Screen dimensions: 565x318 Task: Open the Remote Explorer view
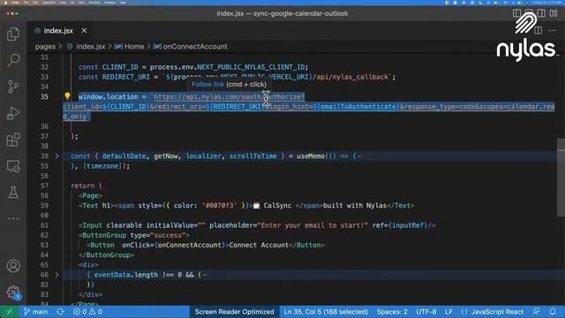13,166
